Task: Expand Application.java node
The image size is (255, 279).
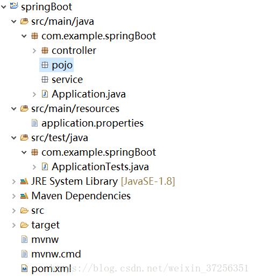Action: 34,94
